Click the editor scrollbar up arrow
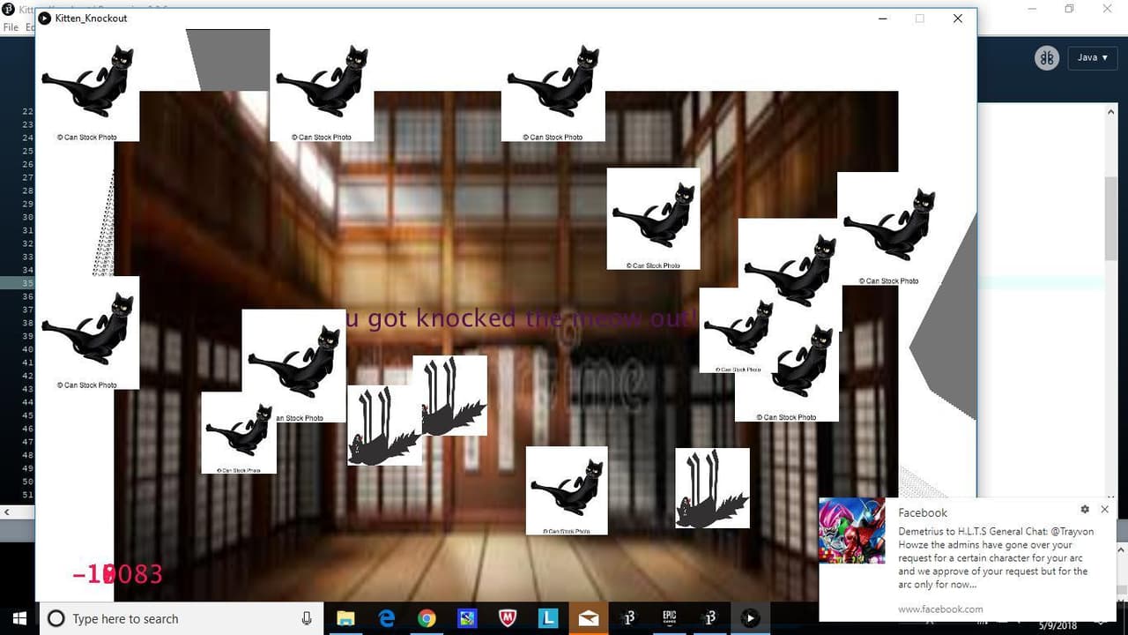1128x635 pixels. coord(1111,111)
